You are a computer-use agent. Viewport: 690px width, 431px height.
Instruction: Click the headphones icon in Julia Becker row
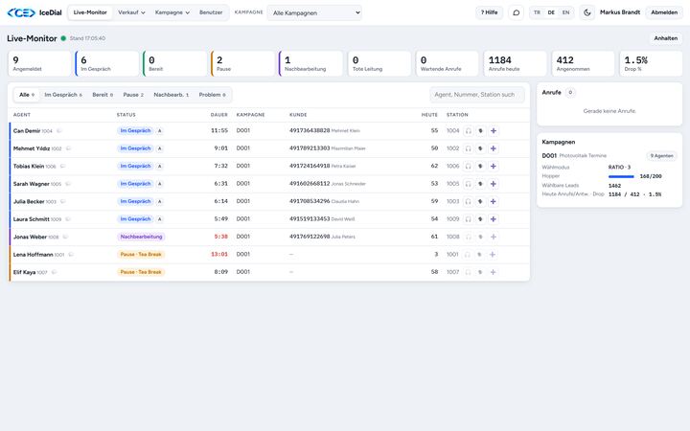coord(469,201)
